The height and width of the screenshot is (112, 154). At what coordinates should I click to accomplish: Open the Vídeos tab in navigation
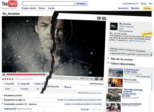pyautogui.click(x=42, y=8)
